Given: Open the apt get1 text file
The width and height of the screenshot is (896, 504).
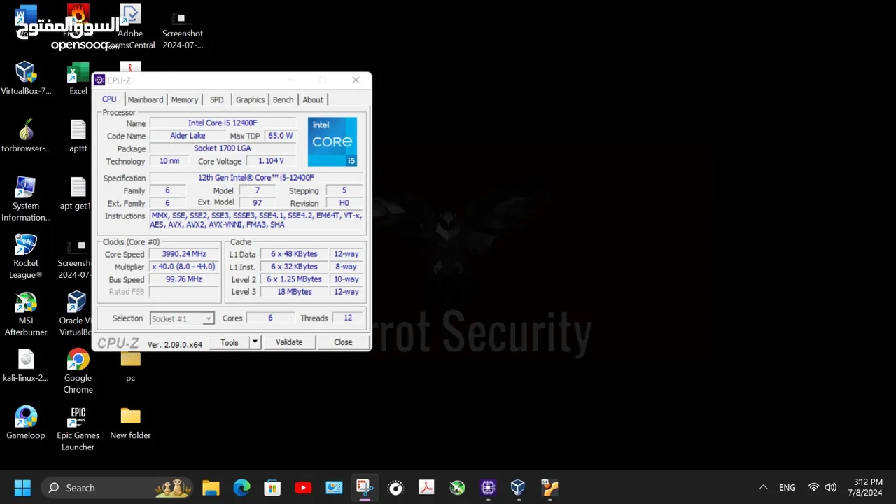Looking at the screenshot, I should 77,193.
